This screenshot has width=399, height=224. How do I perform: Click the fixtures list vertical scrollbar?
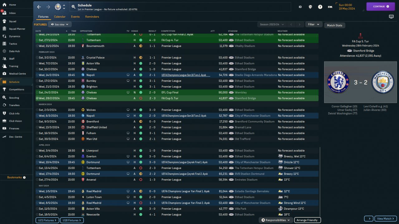pos(320,181)
